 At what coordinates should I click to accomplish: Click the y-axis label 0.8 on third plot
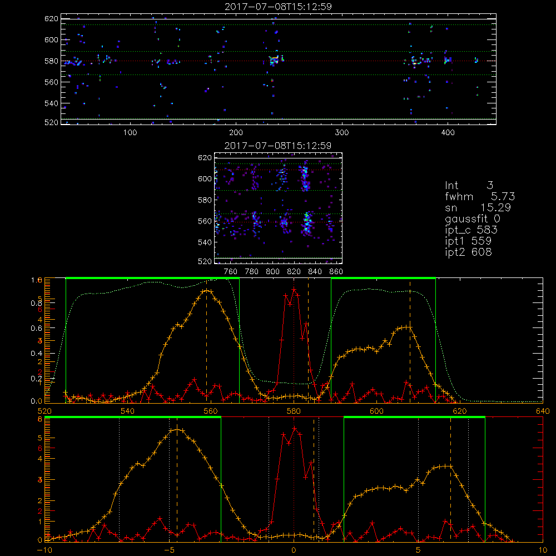[37, 303]
